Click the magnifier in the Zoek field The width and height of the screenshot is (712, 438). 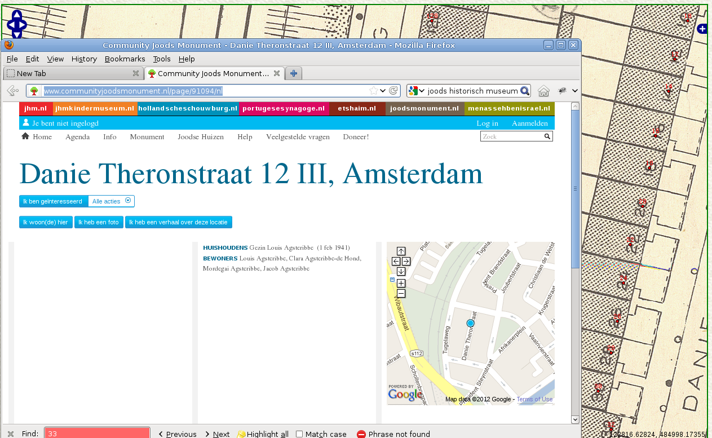547,136
